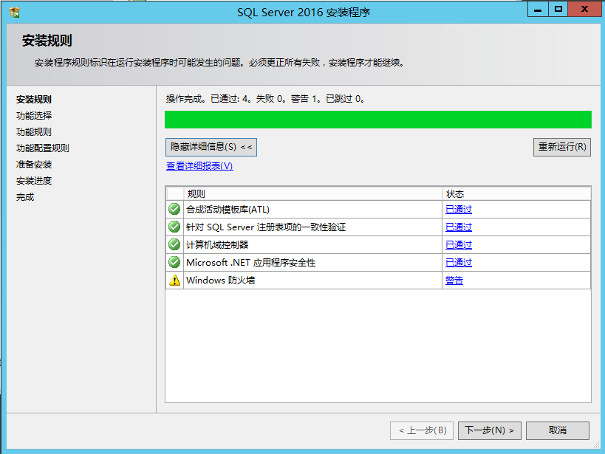Click green check icon for Microsoft .NET rule
Viewport: 605px width, 454px height.
pos(174,262)
